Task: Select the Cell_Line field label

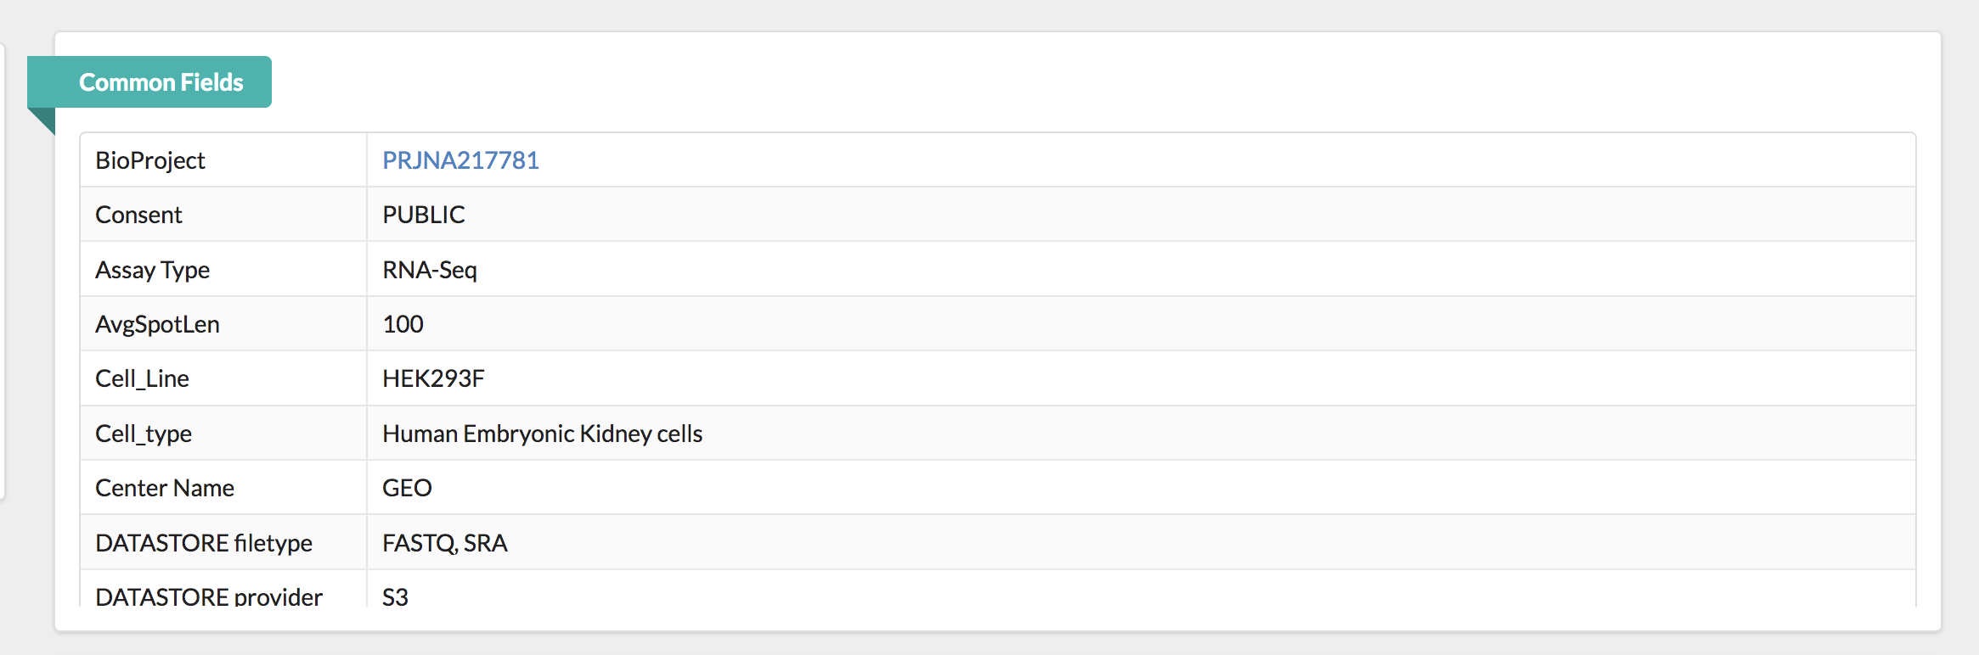Action: [x=142, y=378]
